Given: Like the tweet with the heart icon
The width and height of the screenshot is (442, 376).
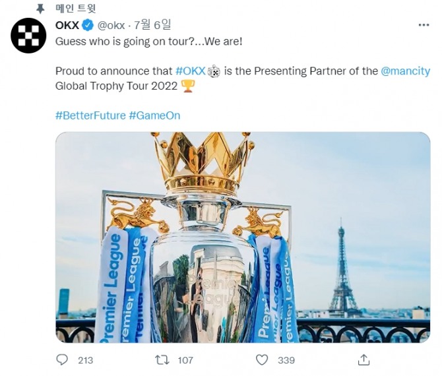Looking at the screenshot, I should point(262,360).
